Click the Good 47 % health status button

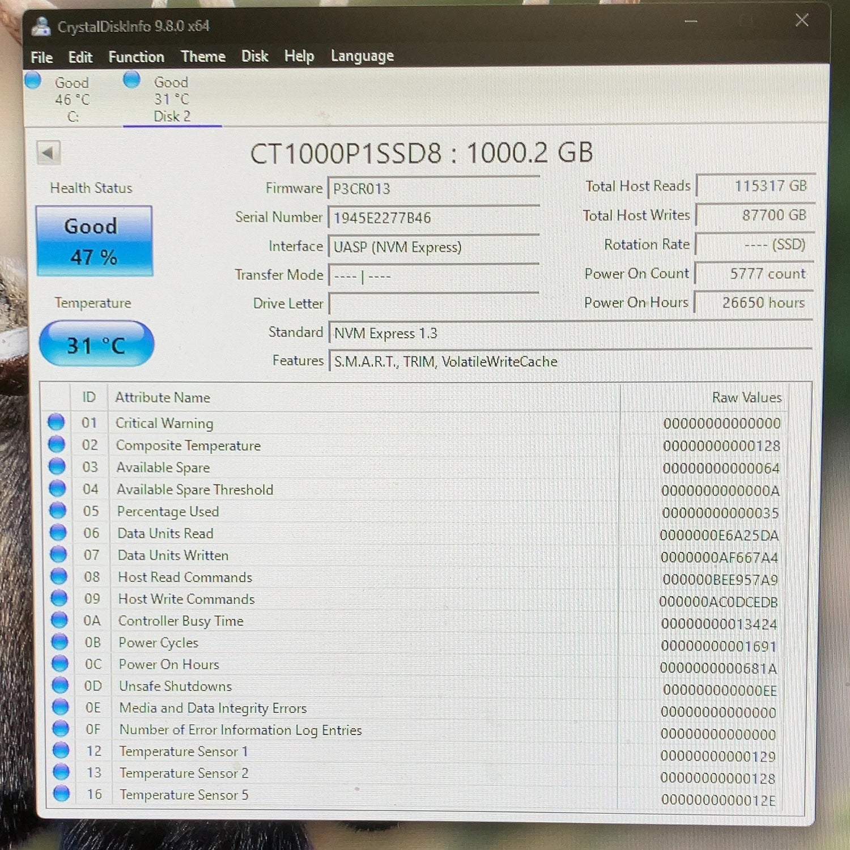(x=94, y=241)
